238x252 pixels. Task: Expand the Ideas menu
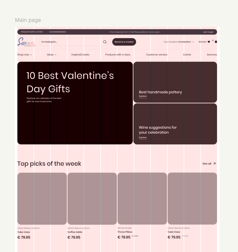[52, 55]
